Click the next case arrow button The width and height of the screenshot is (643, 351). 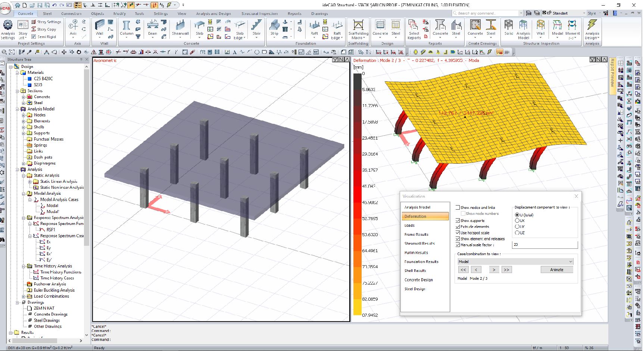point(494,269)
